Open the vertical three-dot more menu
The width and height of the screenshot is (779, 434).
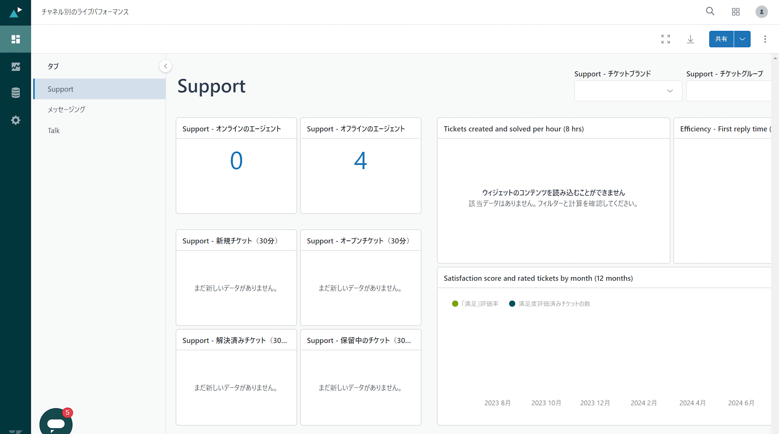pyautogui.click(x=765, y=39)
